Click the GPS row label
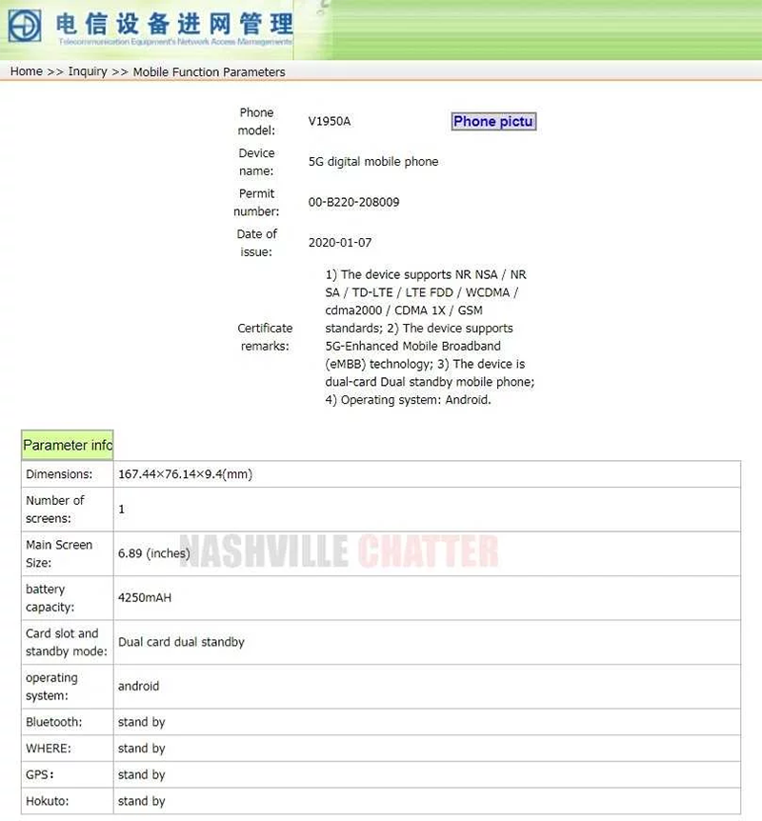762x821 pixels. click(40, 774)
